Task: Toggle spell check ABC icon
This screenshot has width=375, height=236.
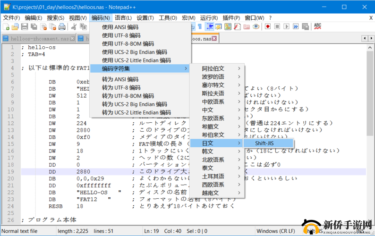Action: click(x=317, y=26)
